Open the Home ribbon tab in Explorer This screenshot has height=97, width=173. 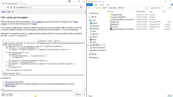click(96, 5)
